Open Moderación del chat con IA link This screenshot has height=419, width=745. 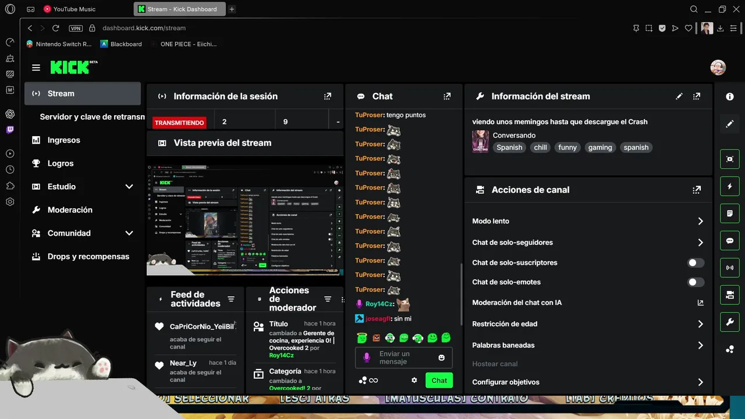(x=588, y=303)
